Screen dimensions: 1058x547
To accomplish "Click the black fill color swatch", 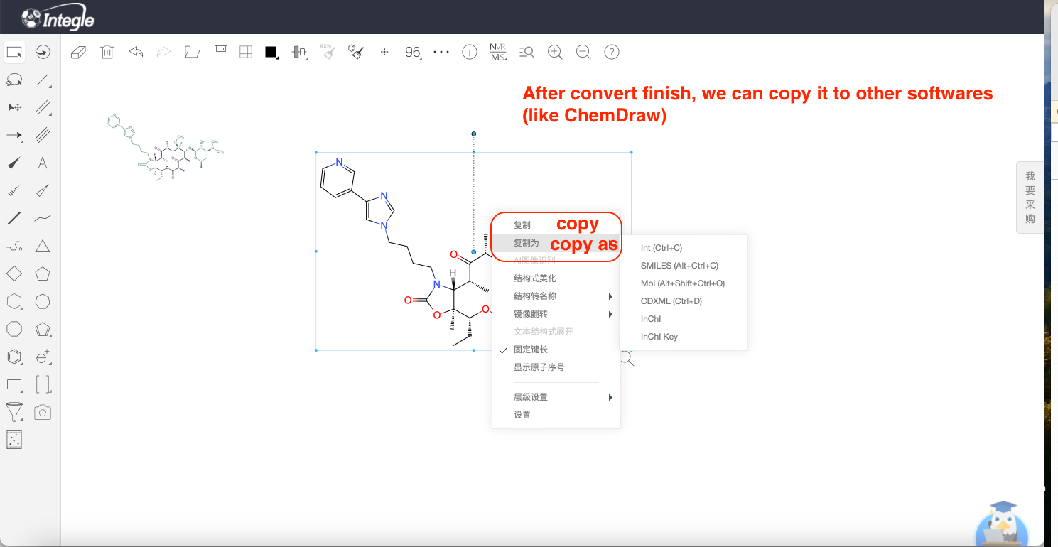I will 271,51.
